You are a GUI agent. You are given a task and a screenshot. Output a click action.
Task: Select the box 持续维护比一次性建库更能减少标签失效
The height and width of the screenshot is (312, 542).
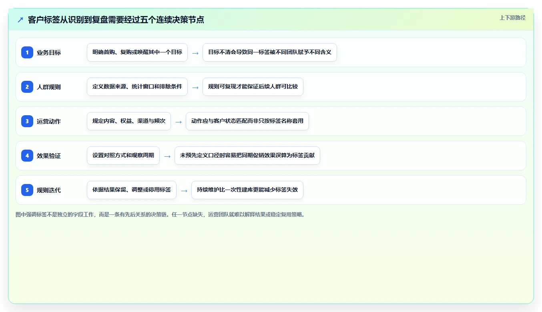[x=247, y=190]
